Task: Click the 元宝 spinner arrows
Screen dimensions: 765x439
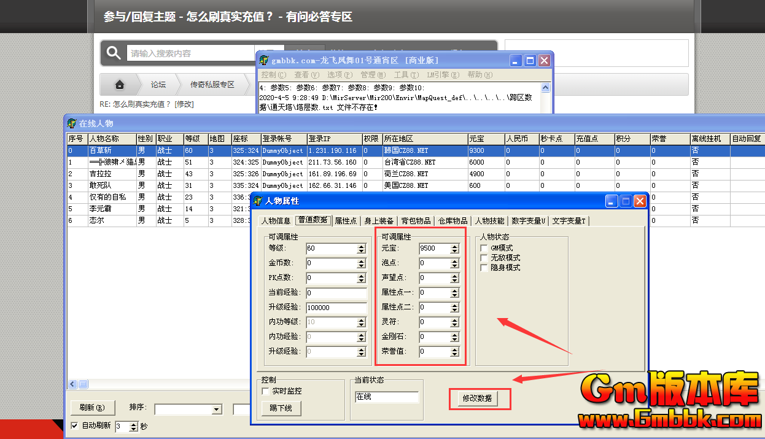Action: pyautogui.click(x=454, y=249)
